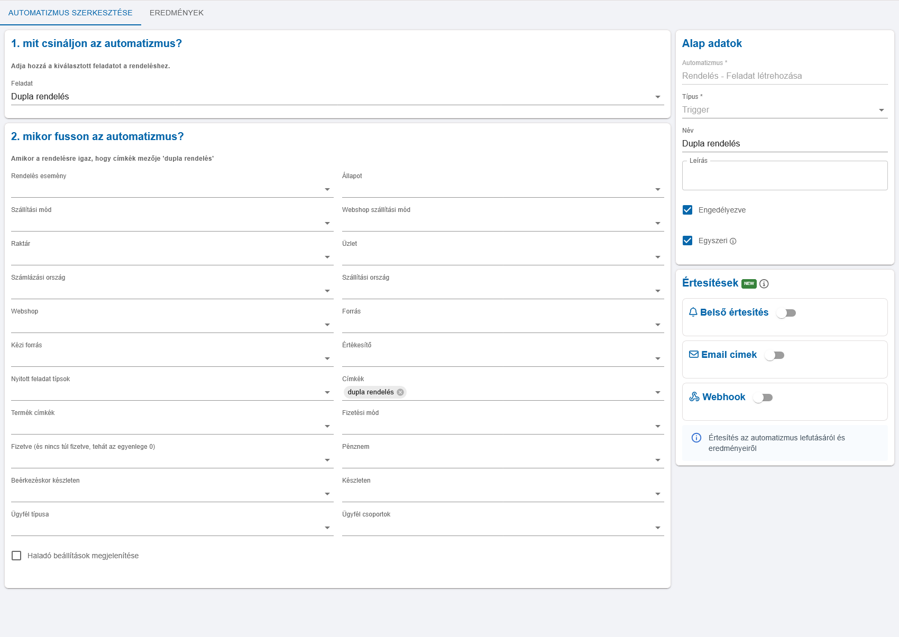Click the envelope icon of Email címek

pos(694,354)
